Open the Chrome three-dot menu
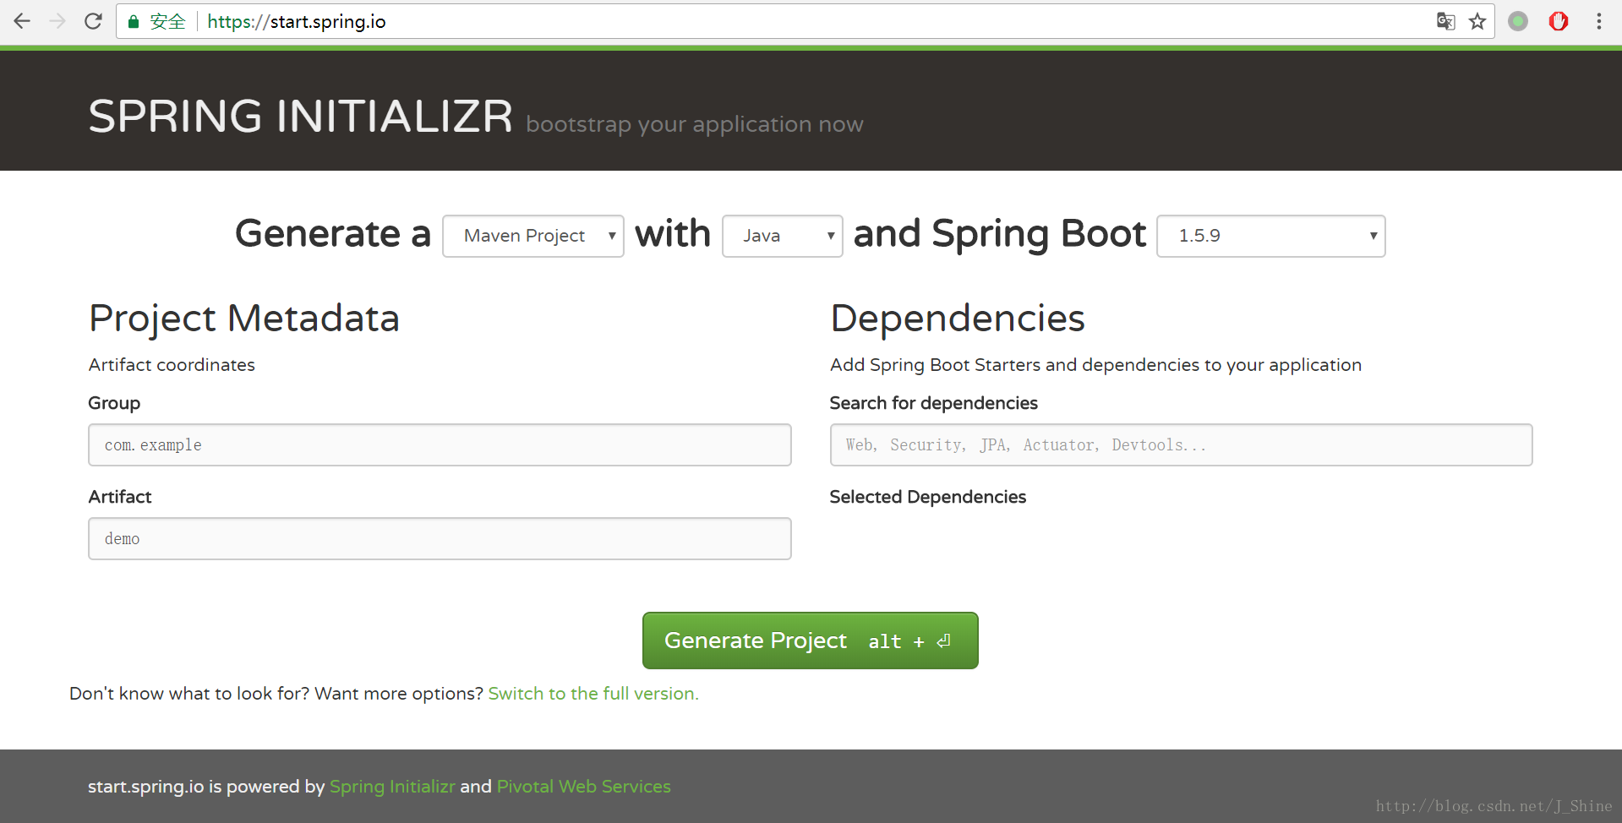 pyautogui.click(x=1598, y=21)
